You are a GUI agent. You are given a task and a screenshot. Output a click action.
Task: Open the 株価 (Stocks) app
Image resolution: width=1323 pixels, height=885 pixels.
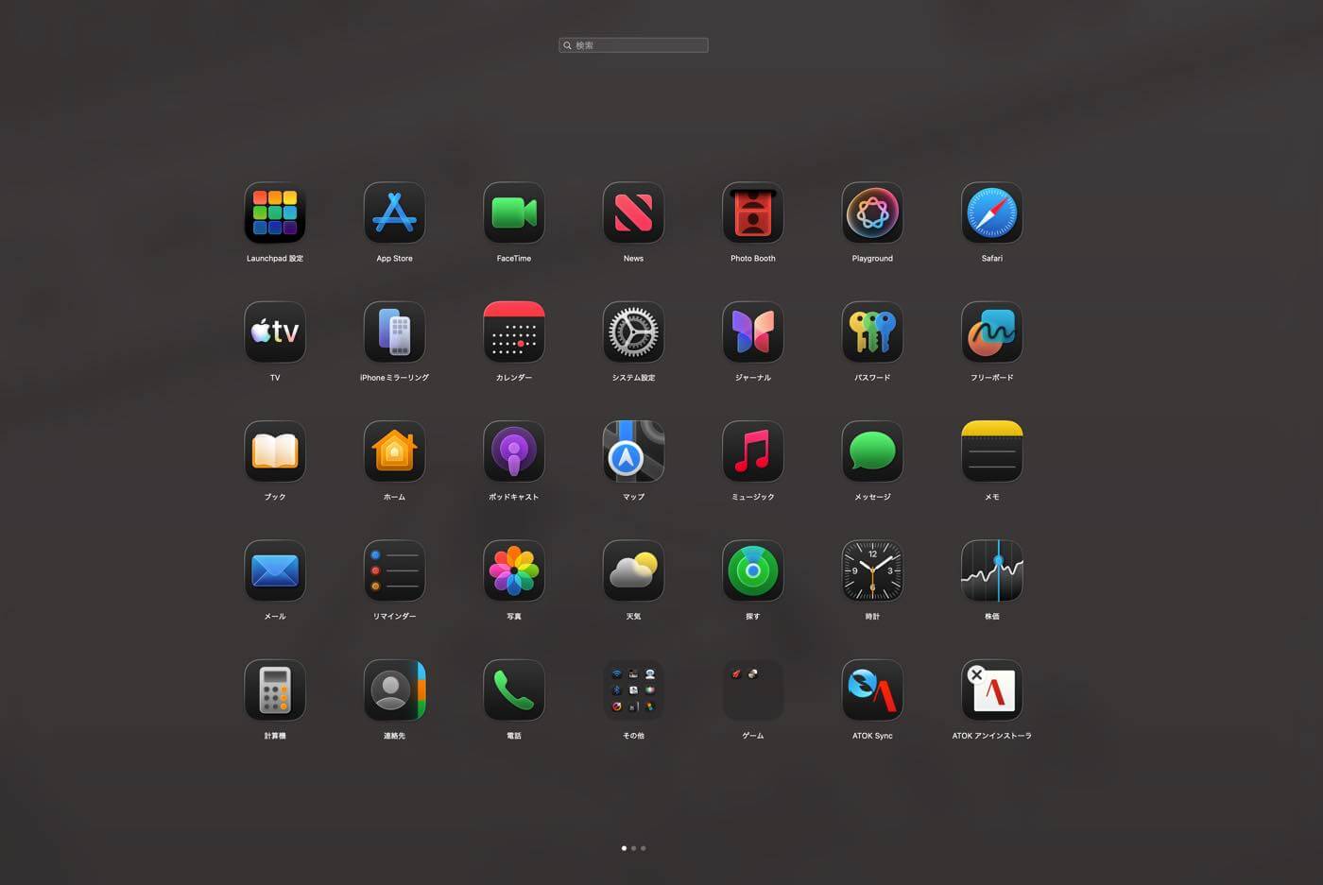991,571
